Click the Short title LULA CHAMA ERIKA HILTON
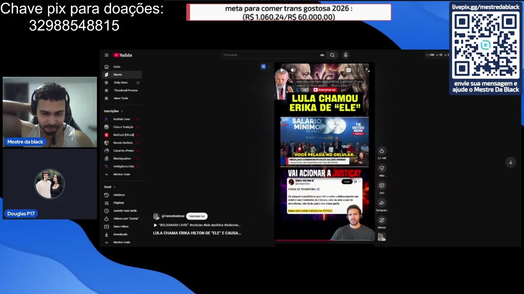Viewport: 524px width, 294px height. pos(197,233)
